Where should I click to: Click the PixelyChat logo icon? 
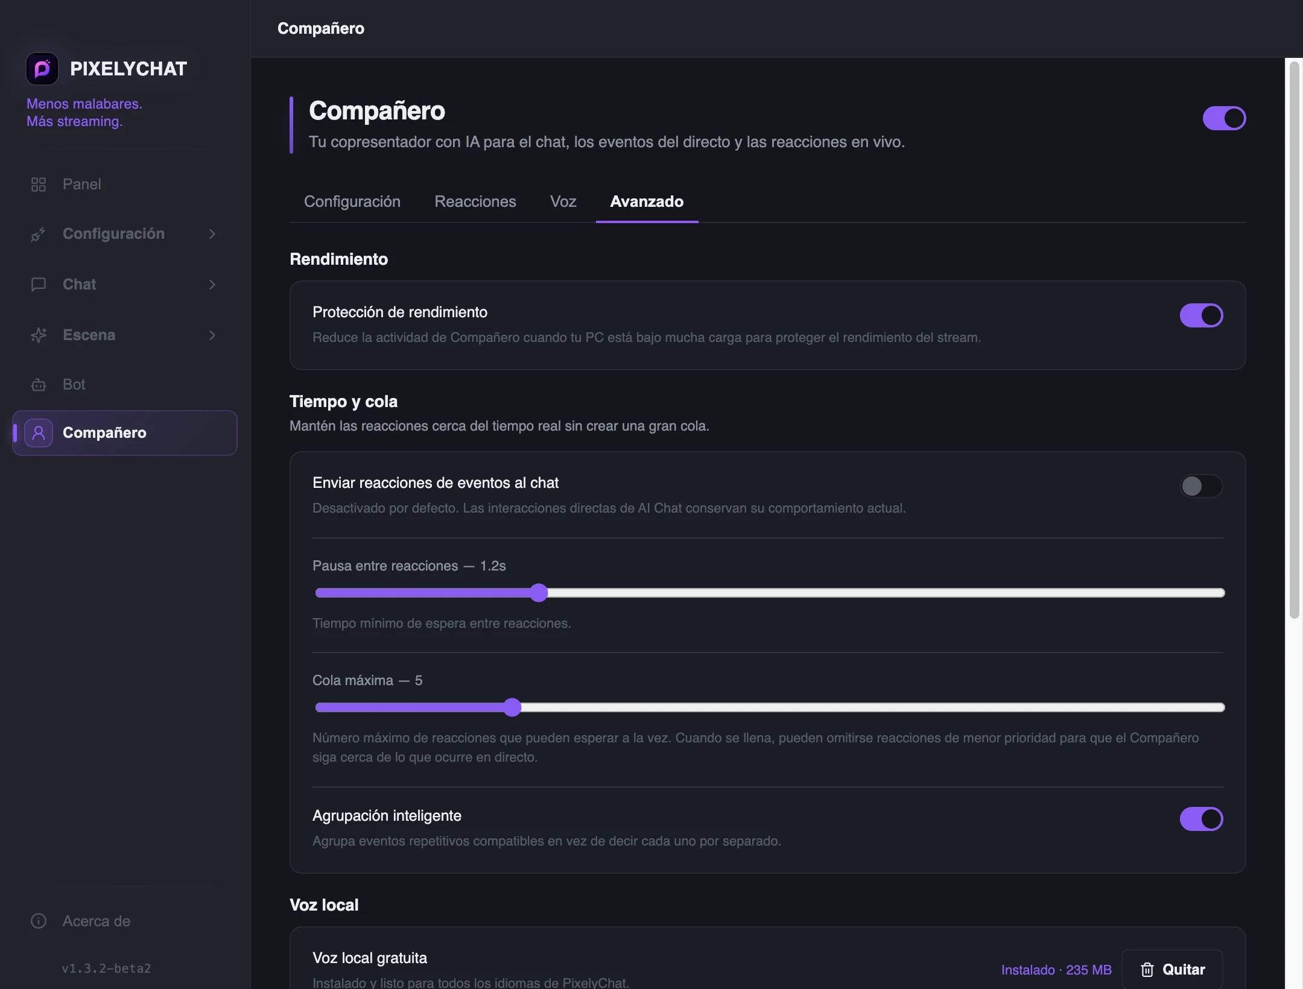[x=42, y=69]
